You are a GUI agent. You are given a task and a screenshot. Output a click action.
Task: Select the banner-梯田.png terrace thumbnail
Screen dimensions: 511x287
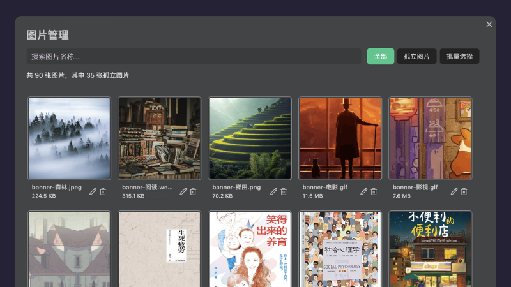[x=250, y=138]
